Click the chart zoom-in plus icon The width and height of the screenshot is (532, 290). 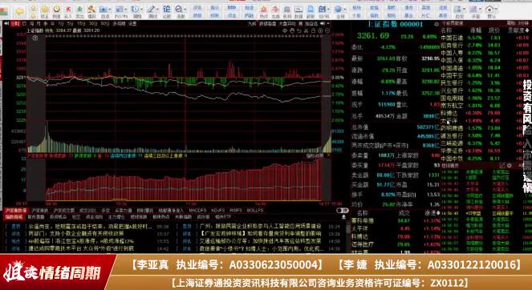[x=320, y=30]
